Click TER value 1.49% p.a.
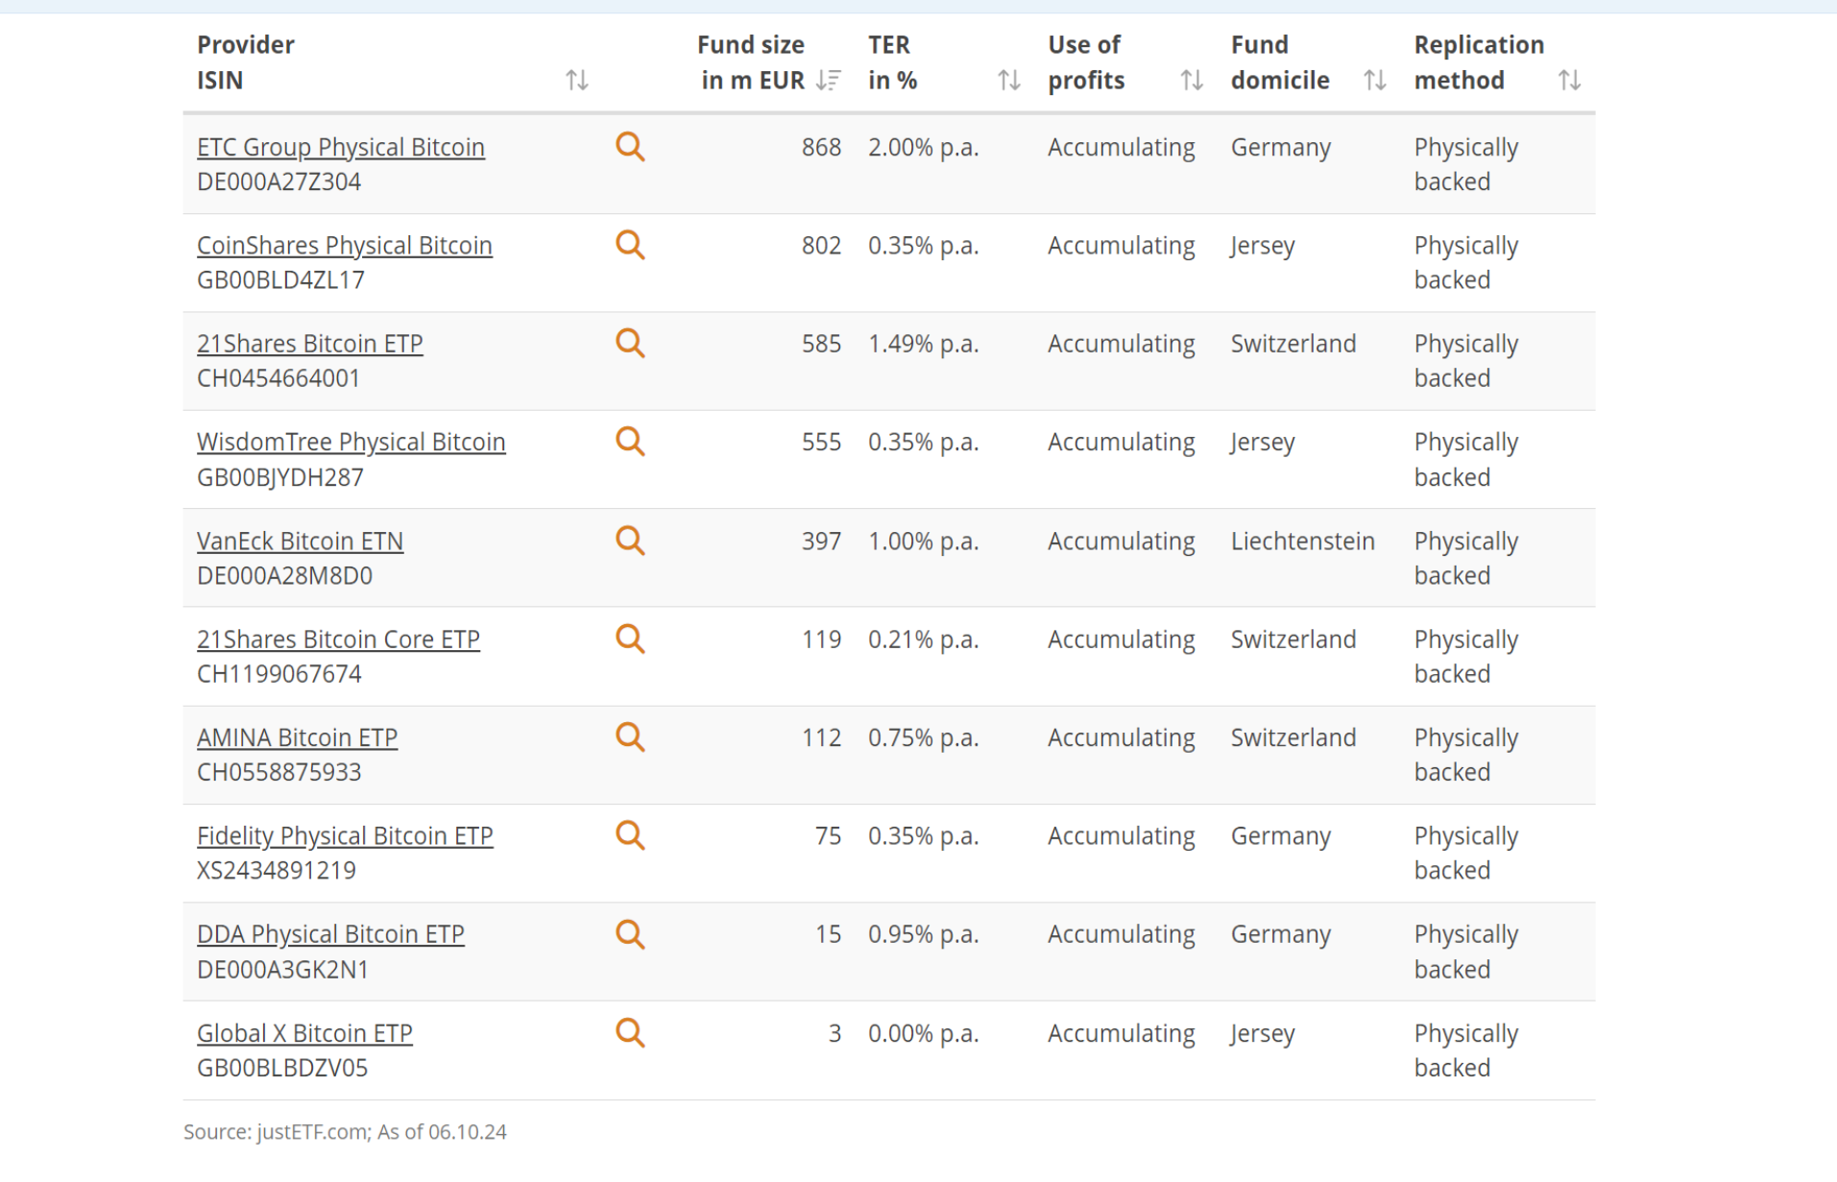Viewport: 1837px width, 1182px height. (924, 343)
